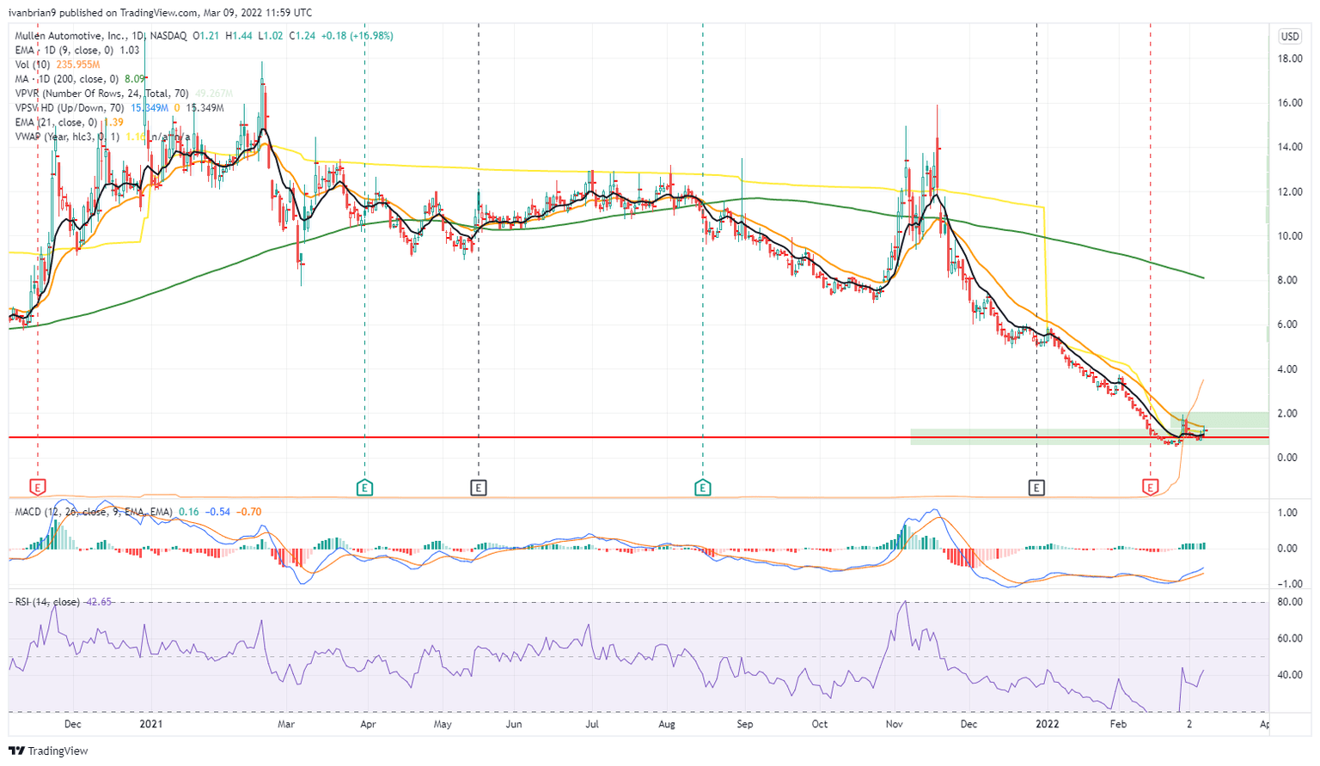Select the VWAP indicator legend
Viewport: 1320px width, 766px height.
(69, 137)
